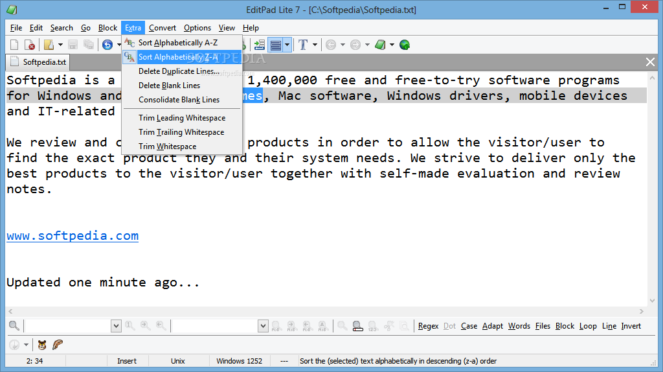The image size is (663, 372).
Task: Toggle the word wrap toolbar button
Action: [x=276, y=45]
